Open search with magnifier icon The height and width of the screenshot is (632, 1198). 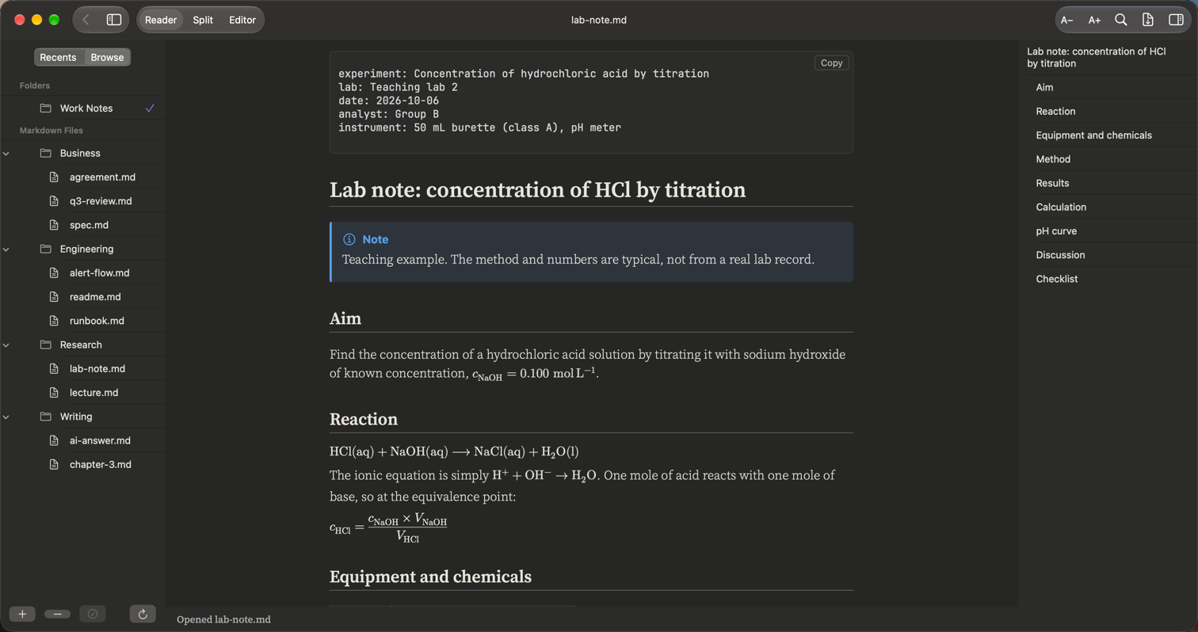click(1121, 20)
